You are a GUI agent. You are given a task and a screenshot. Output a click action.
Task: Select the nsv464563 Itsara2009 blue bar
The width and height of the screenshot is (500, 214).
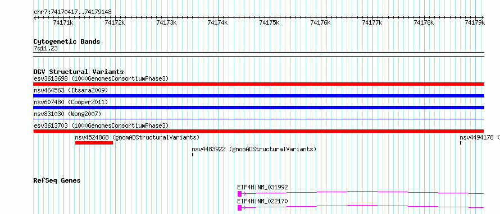pyautogui.click(x=258, y=96)
